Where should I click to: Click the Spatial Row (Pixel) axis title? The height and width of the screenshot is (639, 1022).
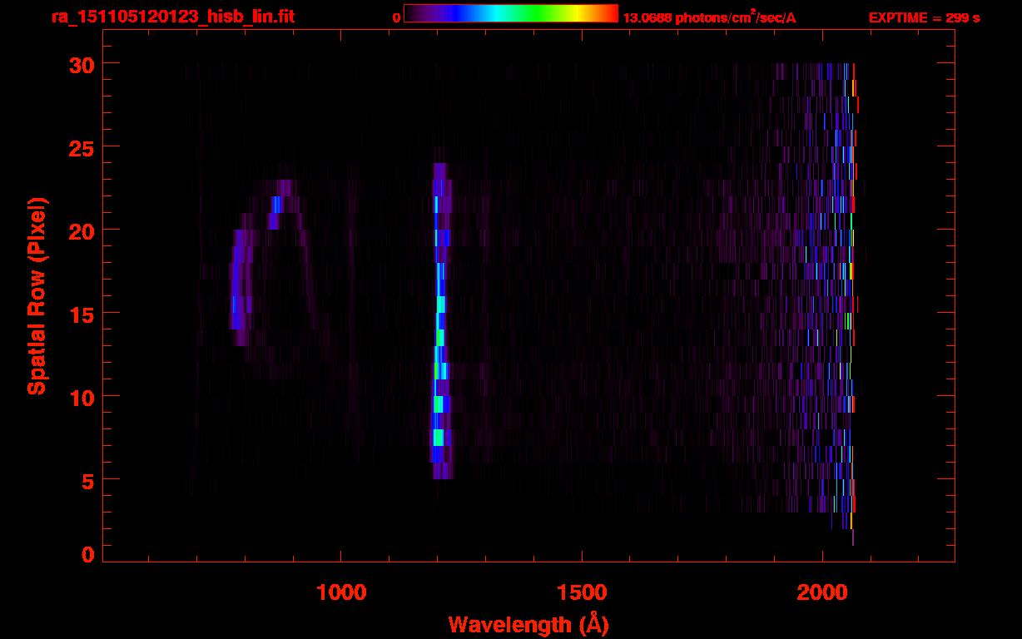coord(37,296)
